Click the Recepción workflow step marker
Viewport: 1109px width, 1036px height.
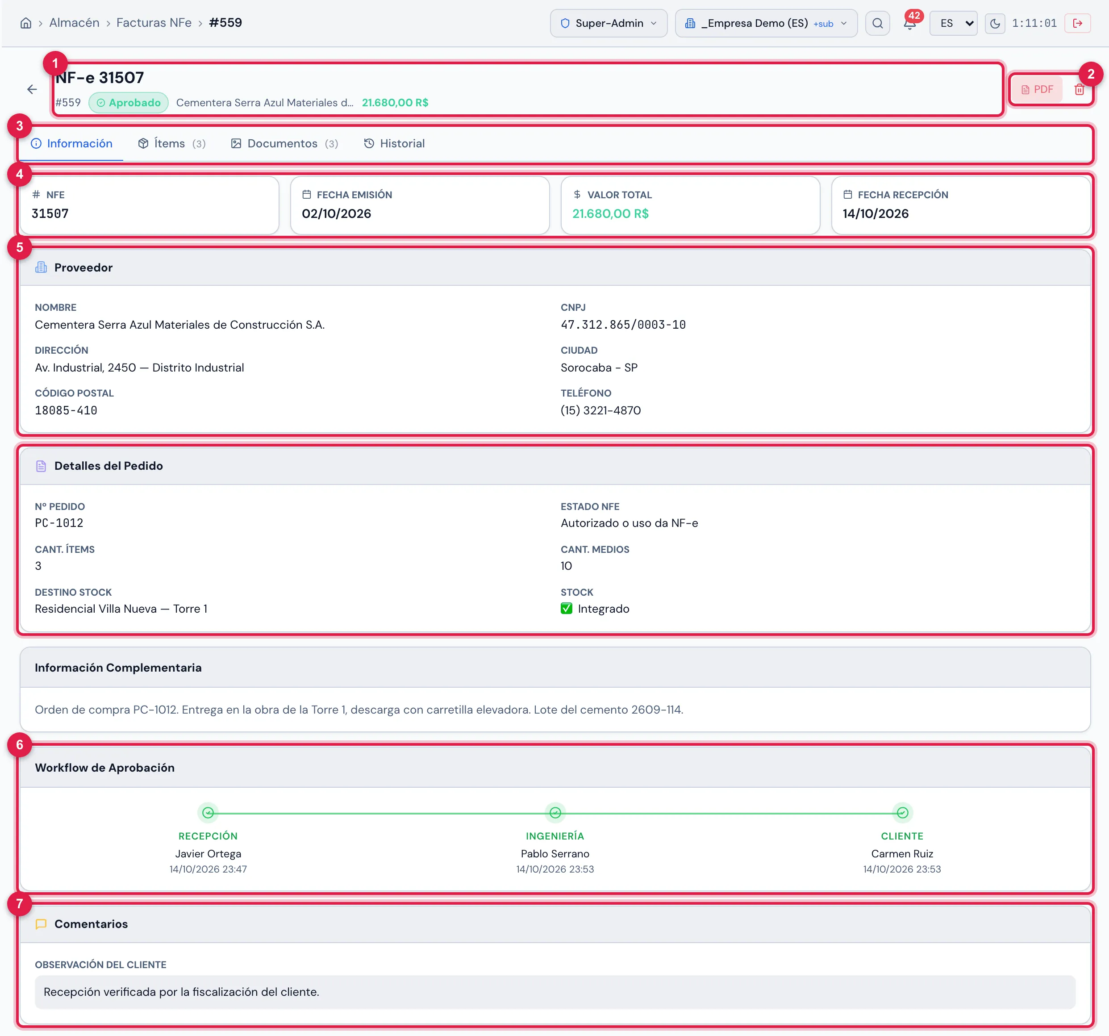click(208, 813)
